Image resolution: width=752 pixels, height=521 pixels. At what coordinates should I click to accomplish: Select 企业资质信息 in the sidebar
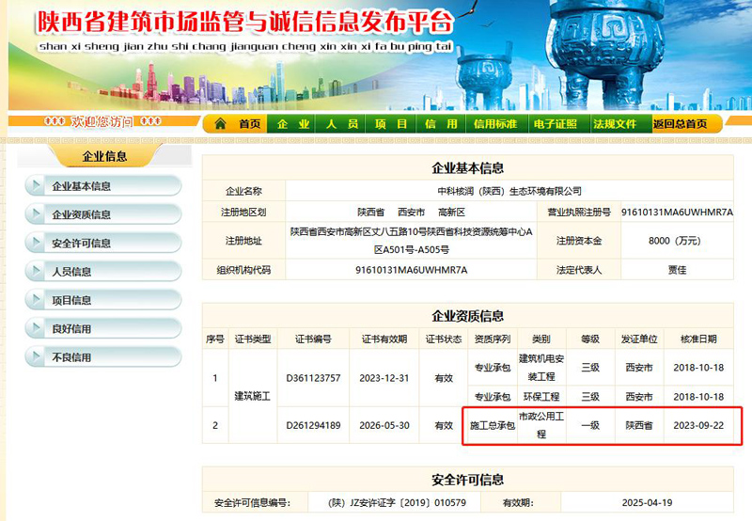[x=81, y=215]
